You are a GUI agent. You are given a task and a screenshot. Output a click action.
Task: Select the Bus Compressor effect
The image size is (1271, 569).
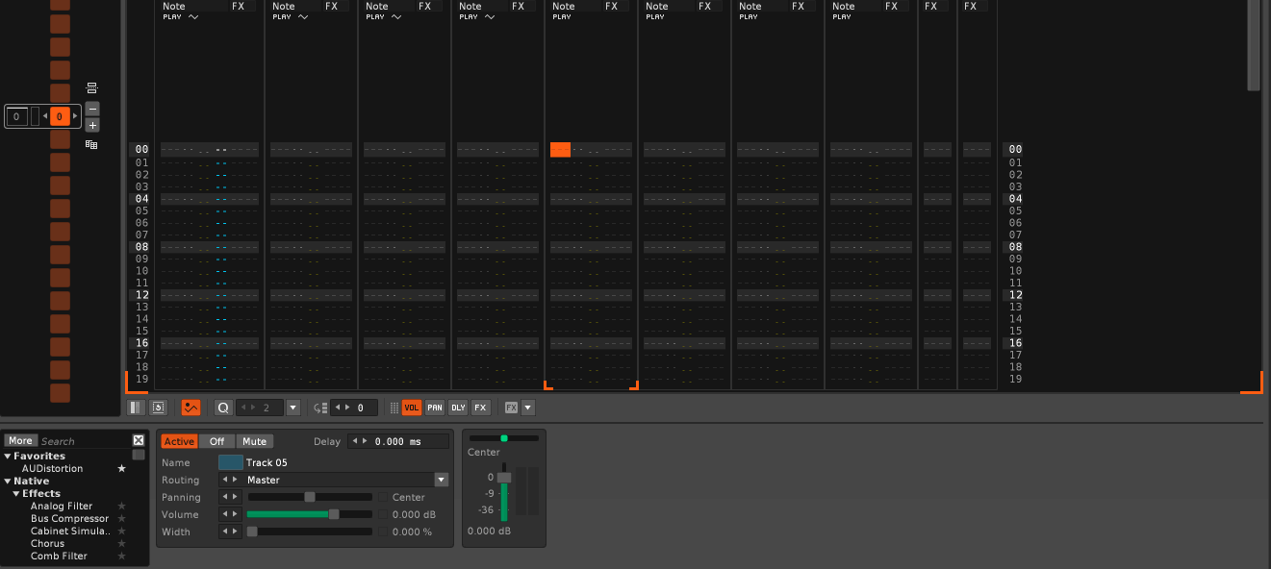tap(69, 519)
